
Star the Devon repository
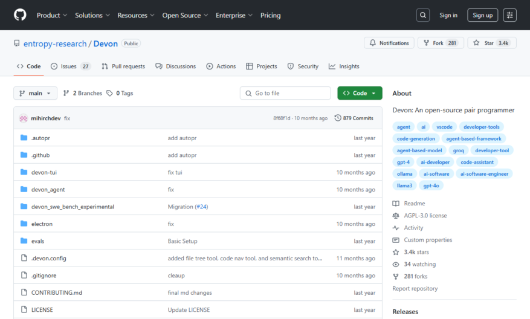coord(492,43)
